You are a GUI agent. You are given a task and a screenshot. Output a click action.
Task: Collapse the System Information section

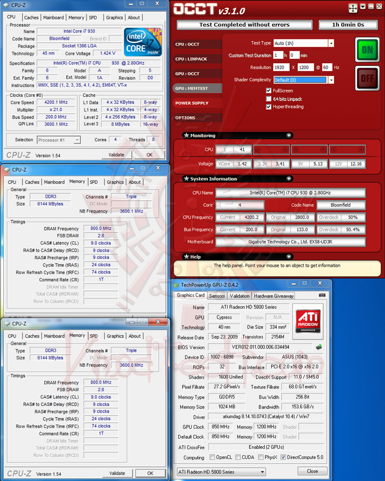click(289, 178)
